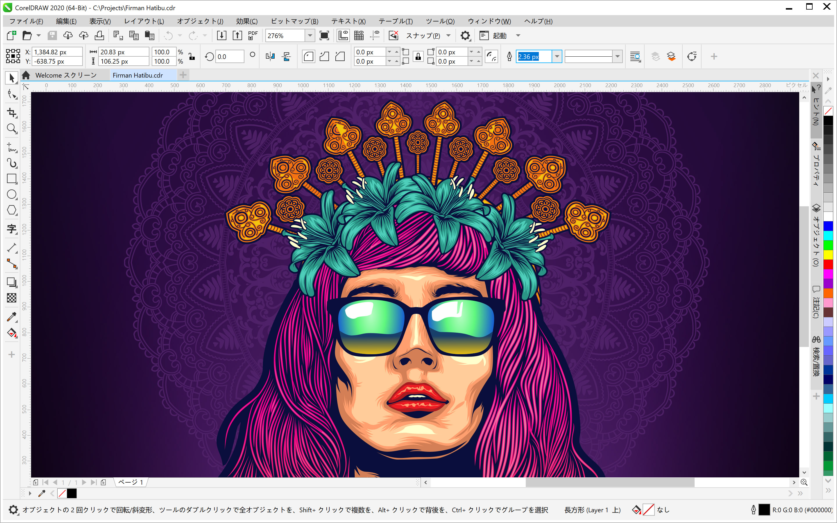Select the Eyedropper tool in toolbox
The width and height of the screenshot is (837, 523).
(12, 316)
